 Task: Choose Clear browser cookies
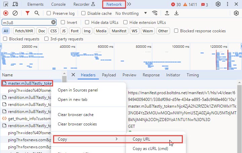[x=77, y=124]
